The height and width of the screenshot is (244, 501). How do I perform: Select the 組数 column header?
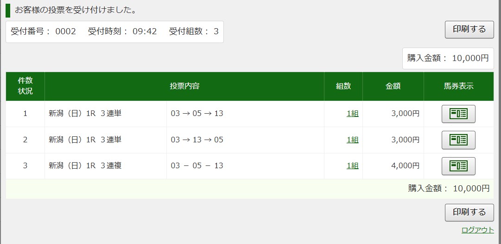coord(343,86)
